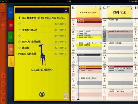Tap the Today button in the orange sidebar
Viewport: 138px width, 104px height.
pyautogui.click(x=3, y=7)
